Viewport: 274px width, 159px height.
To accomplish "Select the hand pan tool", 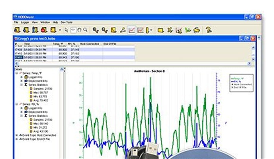I will 79,30.
